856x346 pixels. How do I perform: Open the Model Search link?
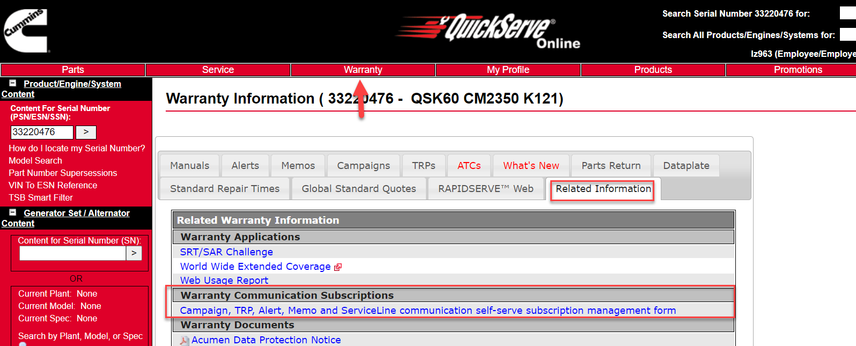[35, 161]
